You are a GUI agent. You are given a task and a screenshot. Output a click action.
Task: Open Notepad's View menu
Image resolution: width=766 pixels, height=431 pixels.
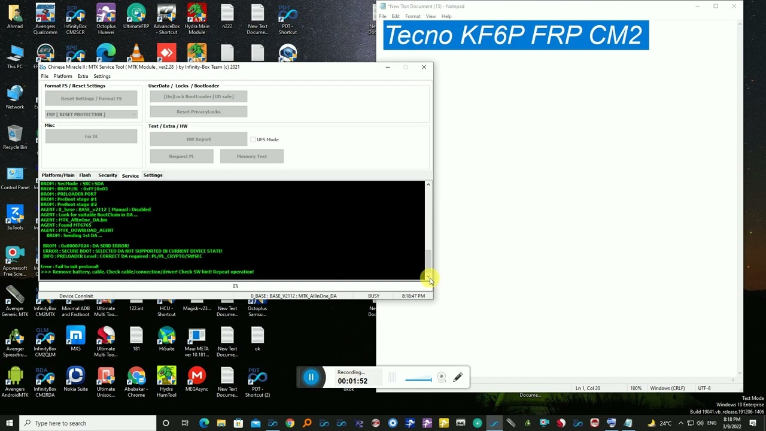[x=431, y=16]
